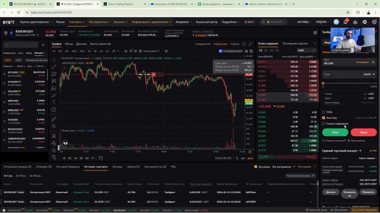Screen dimensions: 380x213
Task: Open the Калькулятор link
Action: (x=356, y=141)
